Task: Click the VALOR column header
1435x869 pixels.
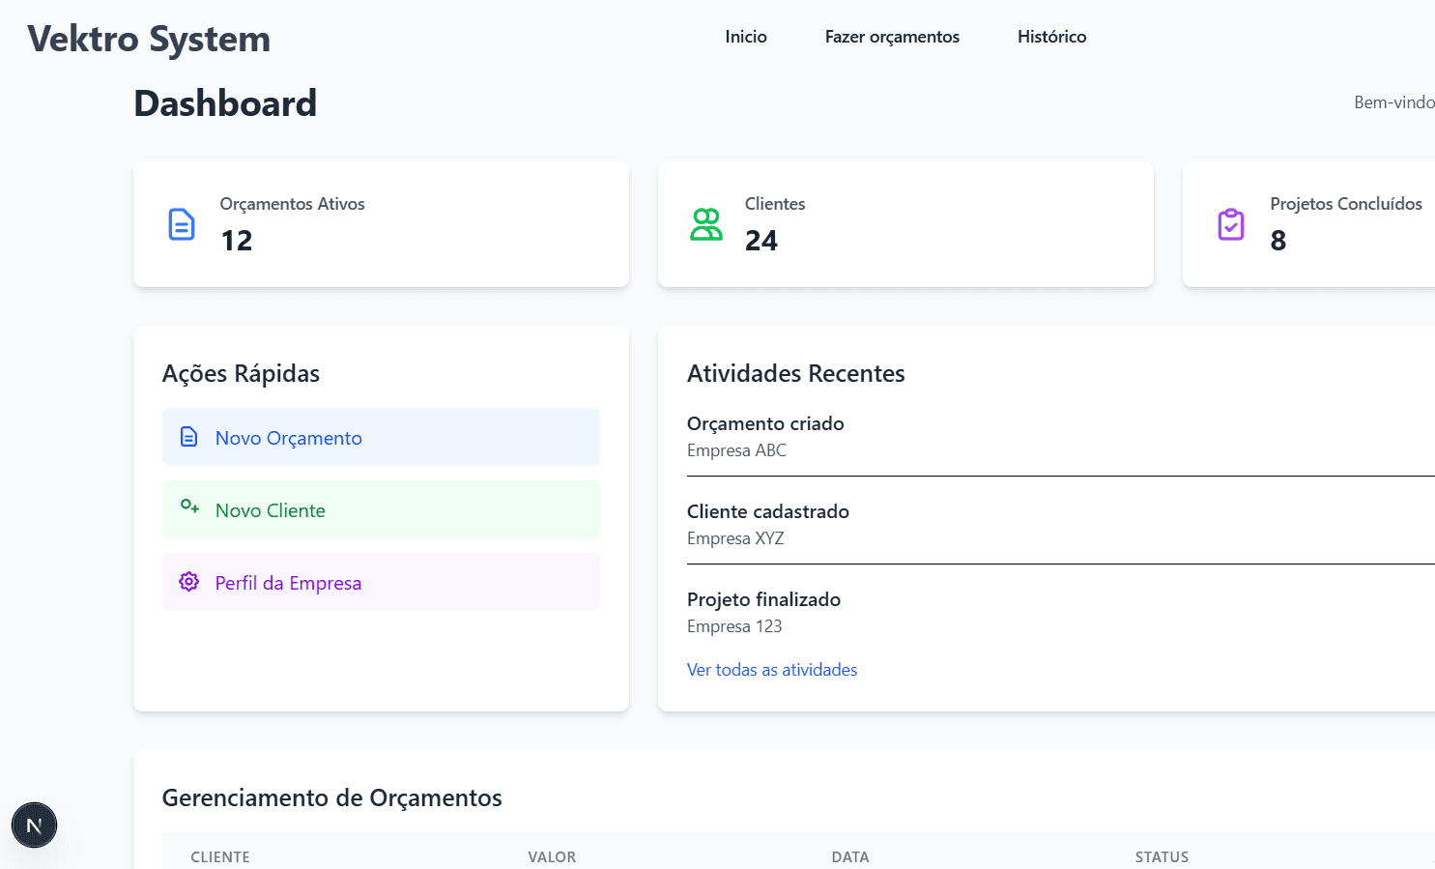Action: pos(552,856)
